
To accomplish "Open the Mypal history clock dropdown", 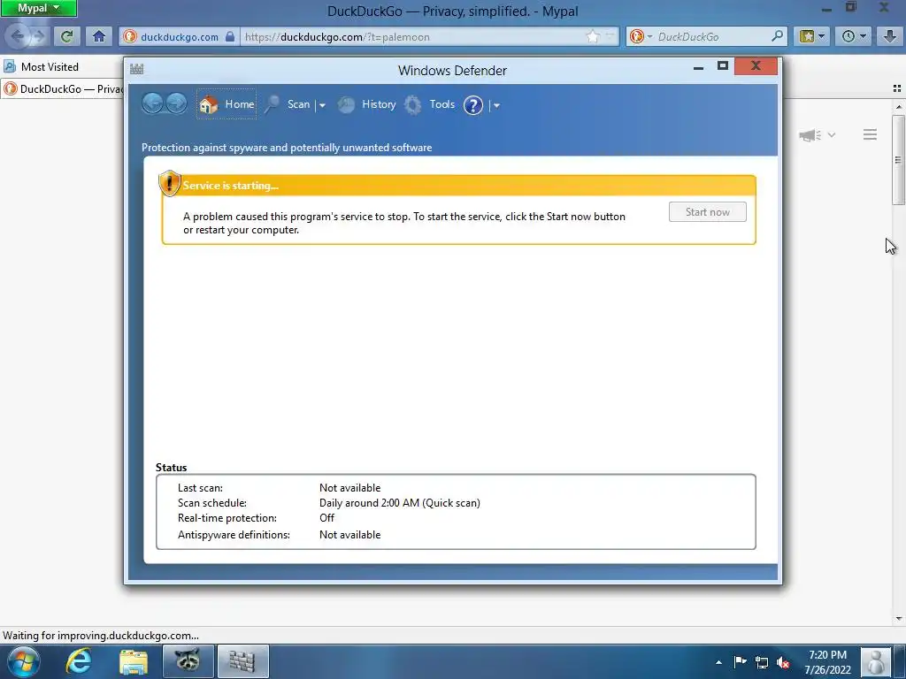I will point(854,36).
